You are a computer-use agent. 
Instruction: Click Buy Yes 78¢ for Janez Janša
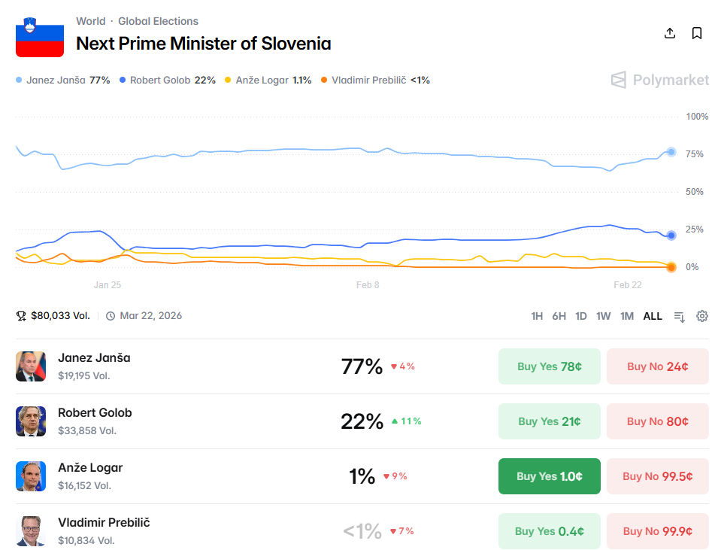pos(549,366)
